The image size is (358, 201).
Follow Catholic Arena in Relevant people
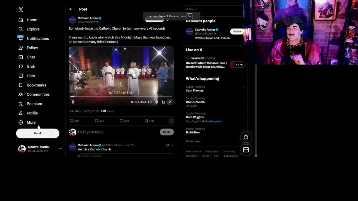237,32
